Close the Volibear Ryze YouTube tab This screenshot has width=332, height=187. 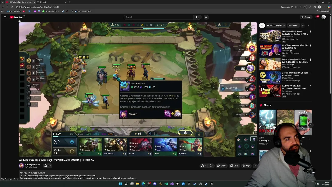pos(34,2)
